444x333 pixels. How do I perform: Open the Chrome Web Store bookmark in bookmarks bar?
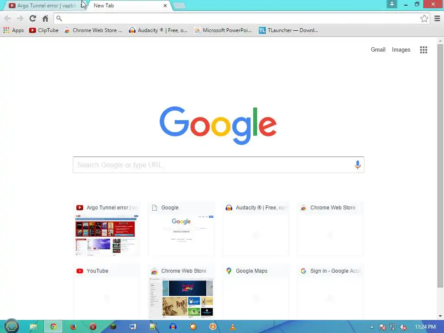tap(93, 30)
